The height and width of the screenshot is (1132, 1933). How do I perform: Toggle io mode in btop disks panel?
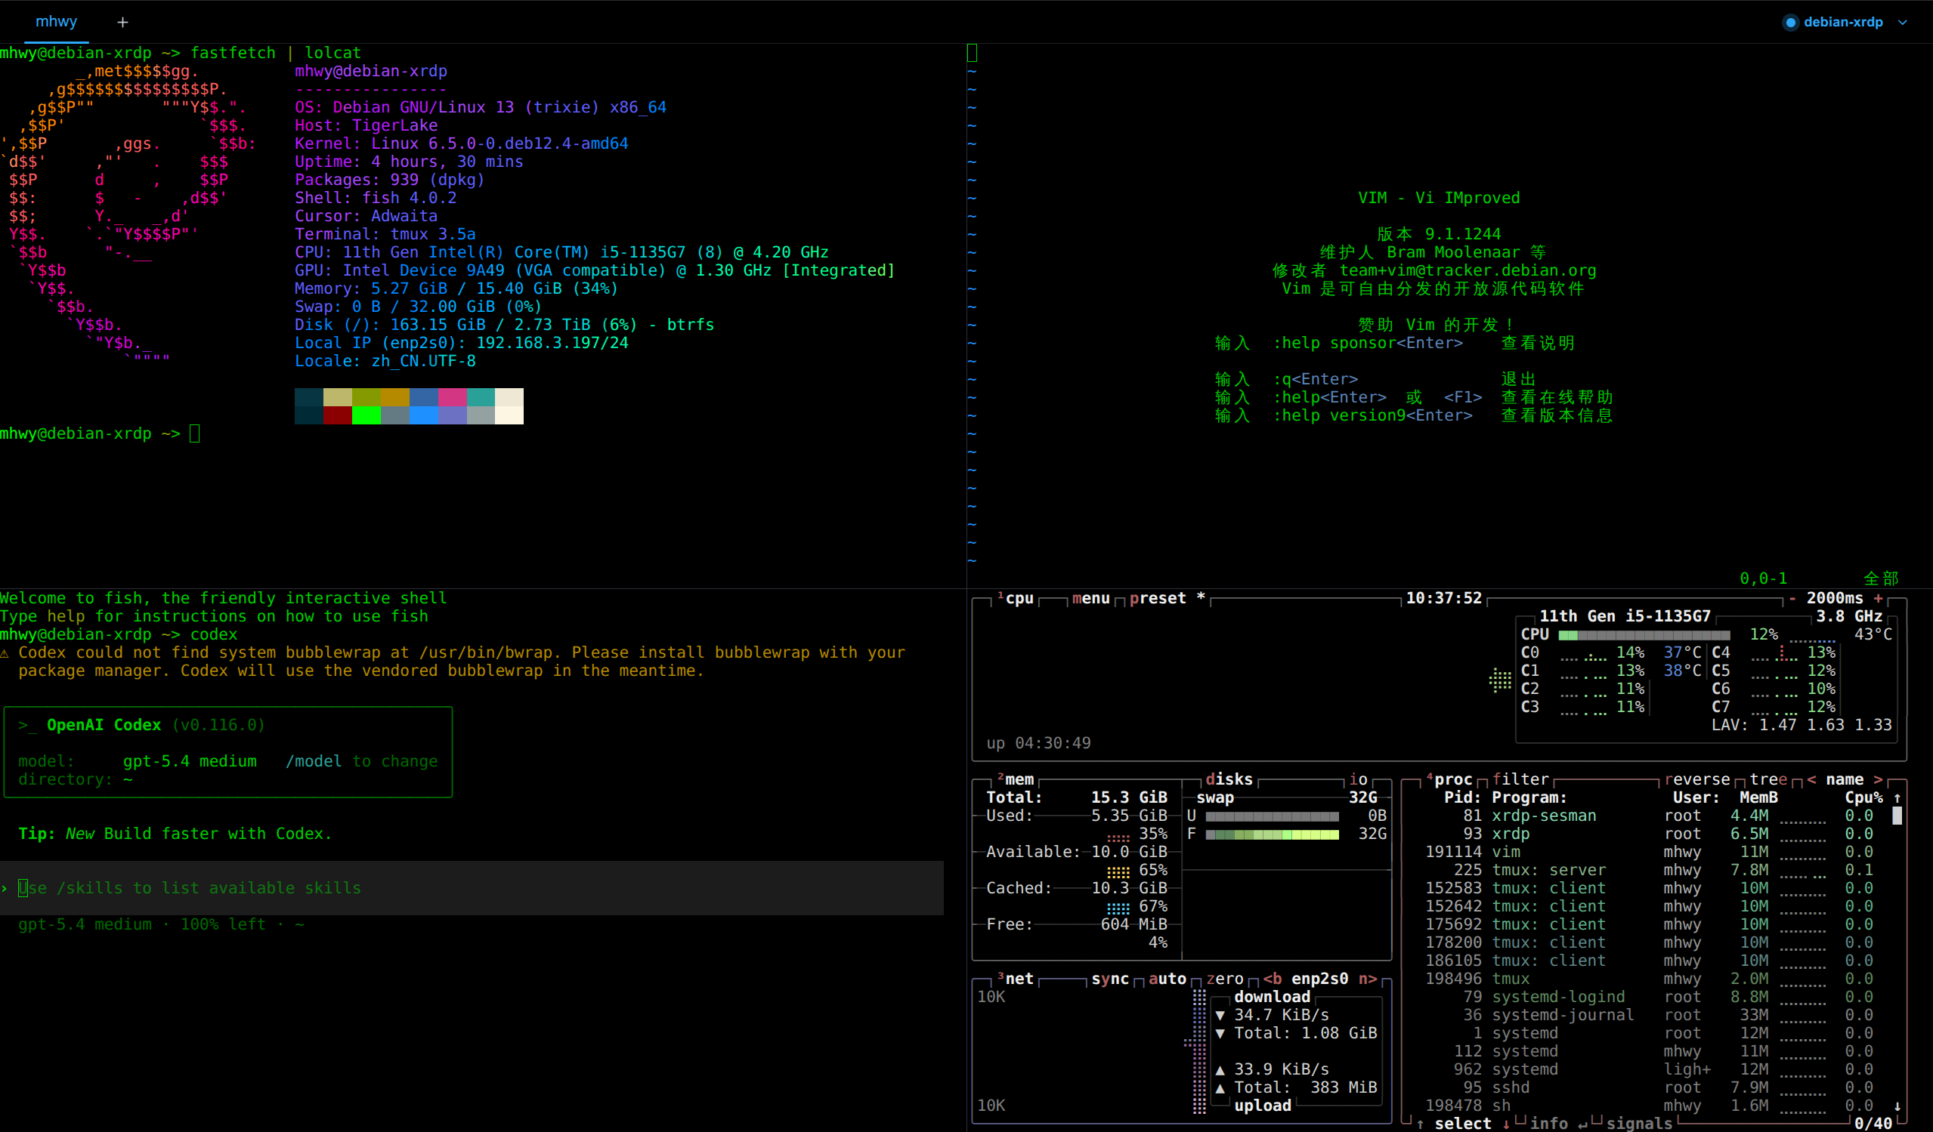(x=1359, y=779)
